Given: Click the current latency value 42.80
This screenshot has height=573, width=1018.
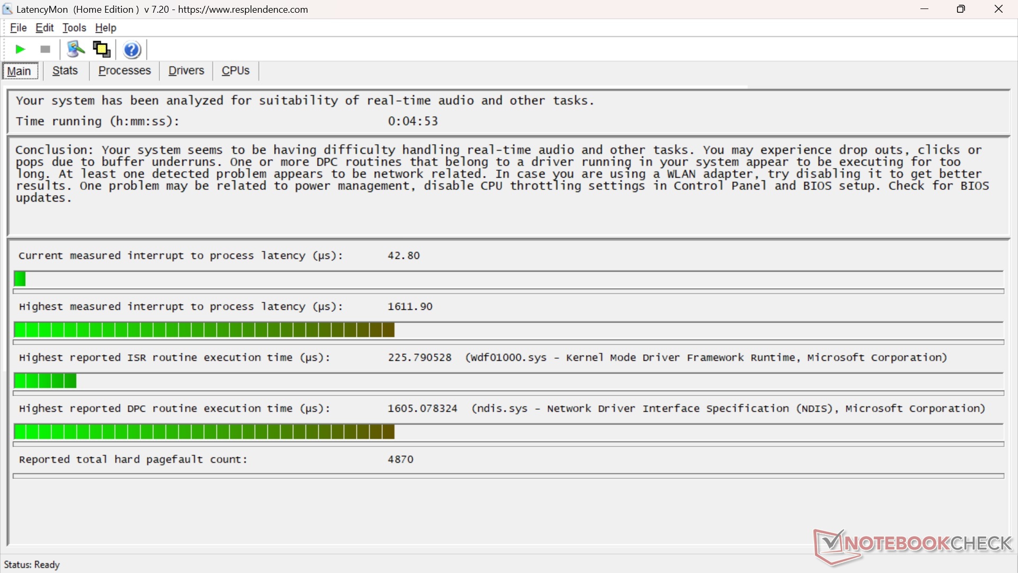Looking at the screenshot, I should click(403, 256).
